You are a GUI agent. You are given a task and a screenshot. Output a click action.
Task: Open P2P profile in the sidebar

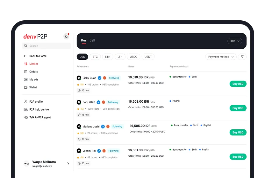[x=36, y=102]
